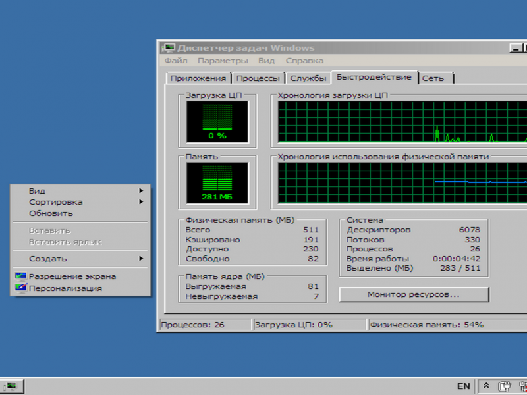Image resolution: width=527 pixels, height=395 pixels.
Task: Show hidden tray icons with the chevron
Action: [486, 386]
